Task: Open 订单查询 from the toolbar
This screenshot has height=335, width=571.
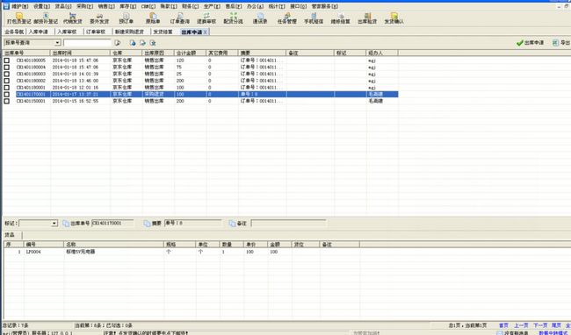Action: 180,18
